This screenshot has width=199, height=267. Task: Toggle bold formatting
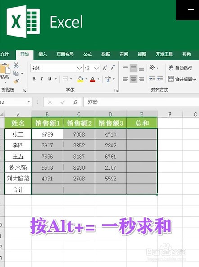[x=34, y=79]
